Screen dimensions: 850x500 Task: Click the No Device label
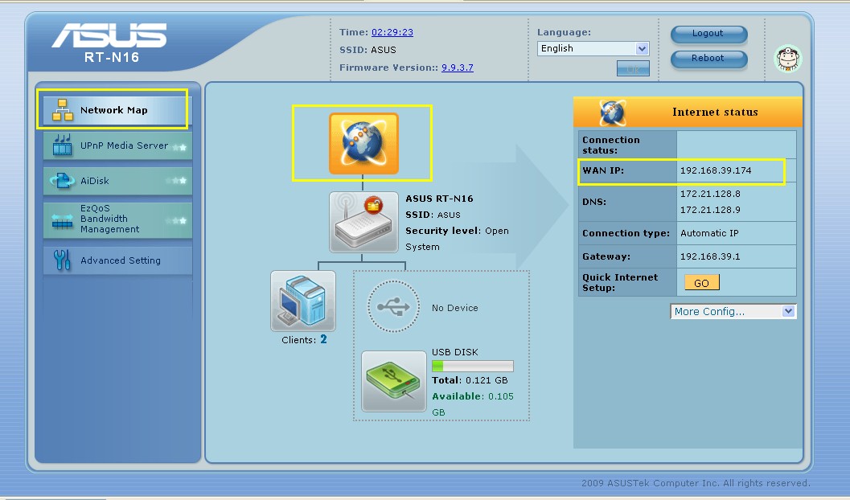coord(455,308)
